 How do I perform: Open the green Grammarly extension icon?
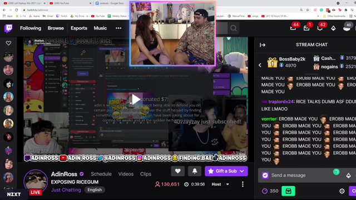(322, 10)
